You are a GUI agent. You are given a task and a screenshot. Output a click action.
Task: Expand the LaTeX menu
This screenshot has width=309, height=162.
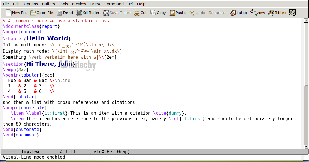94,4
